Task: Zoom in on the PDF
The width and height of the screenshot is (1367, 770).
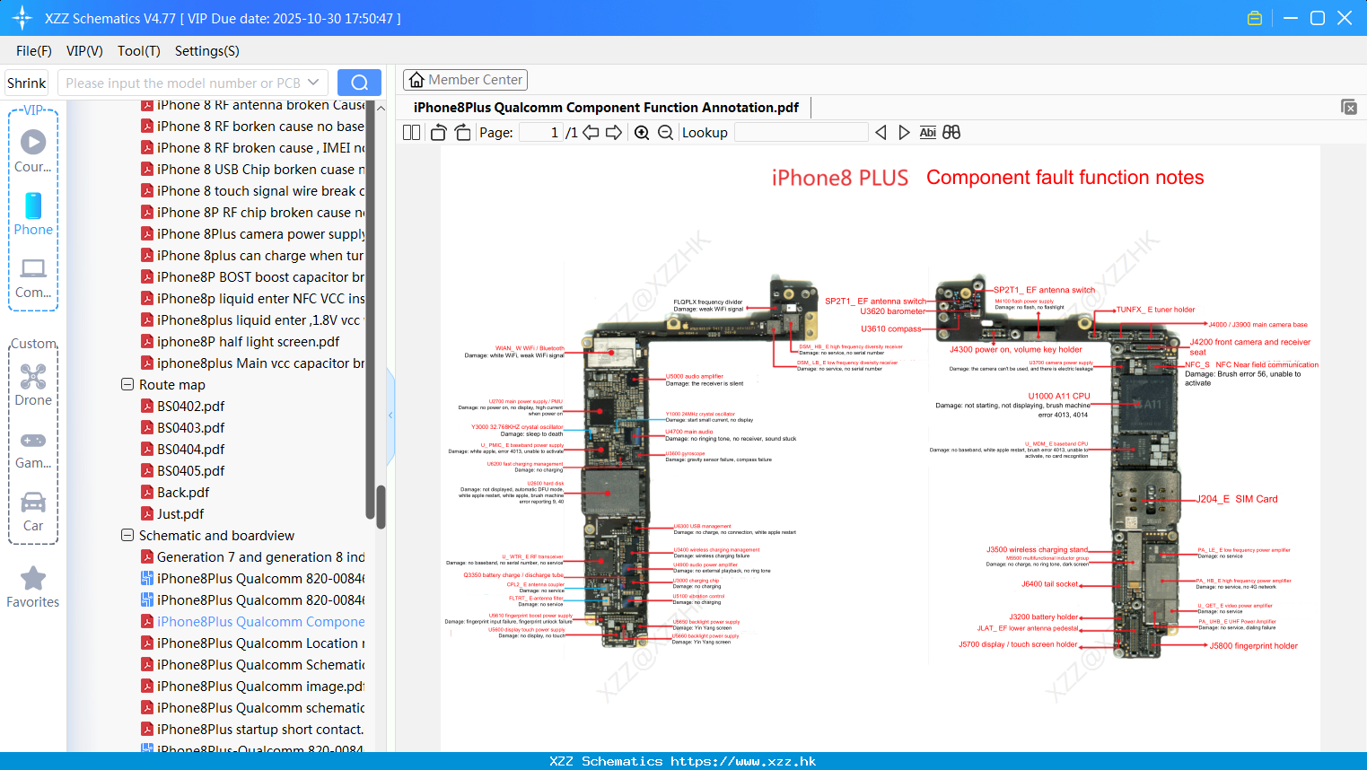Action: pyautogui.click(x=642, y=133)
